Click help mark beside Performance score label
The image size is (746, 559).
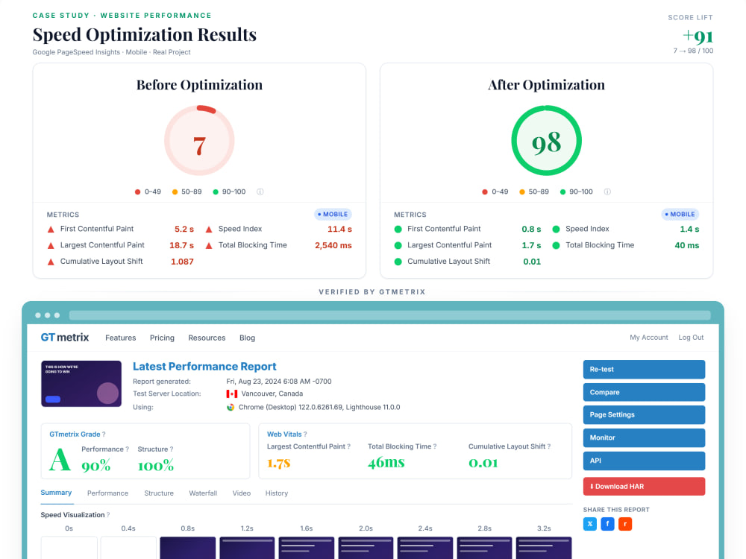(x=127, y=449)
